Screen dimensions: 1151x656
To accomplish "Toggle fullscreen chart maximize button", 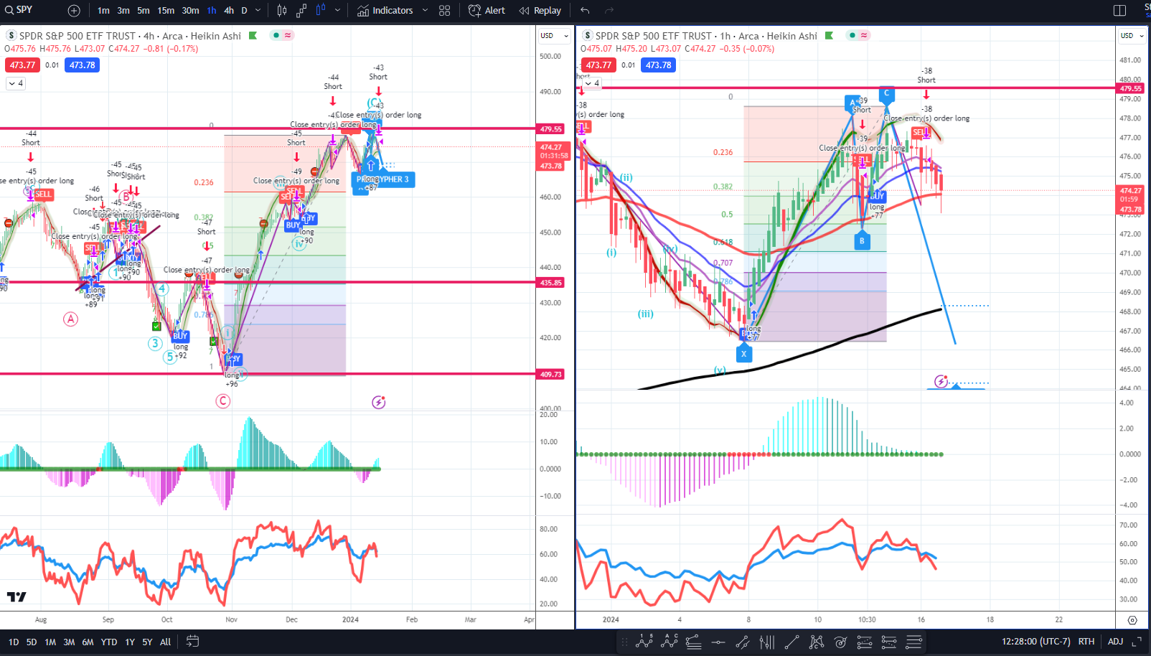I will [1137, 642].
